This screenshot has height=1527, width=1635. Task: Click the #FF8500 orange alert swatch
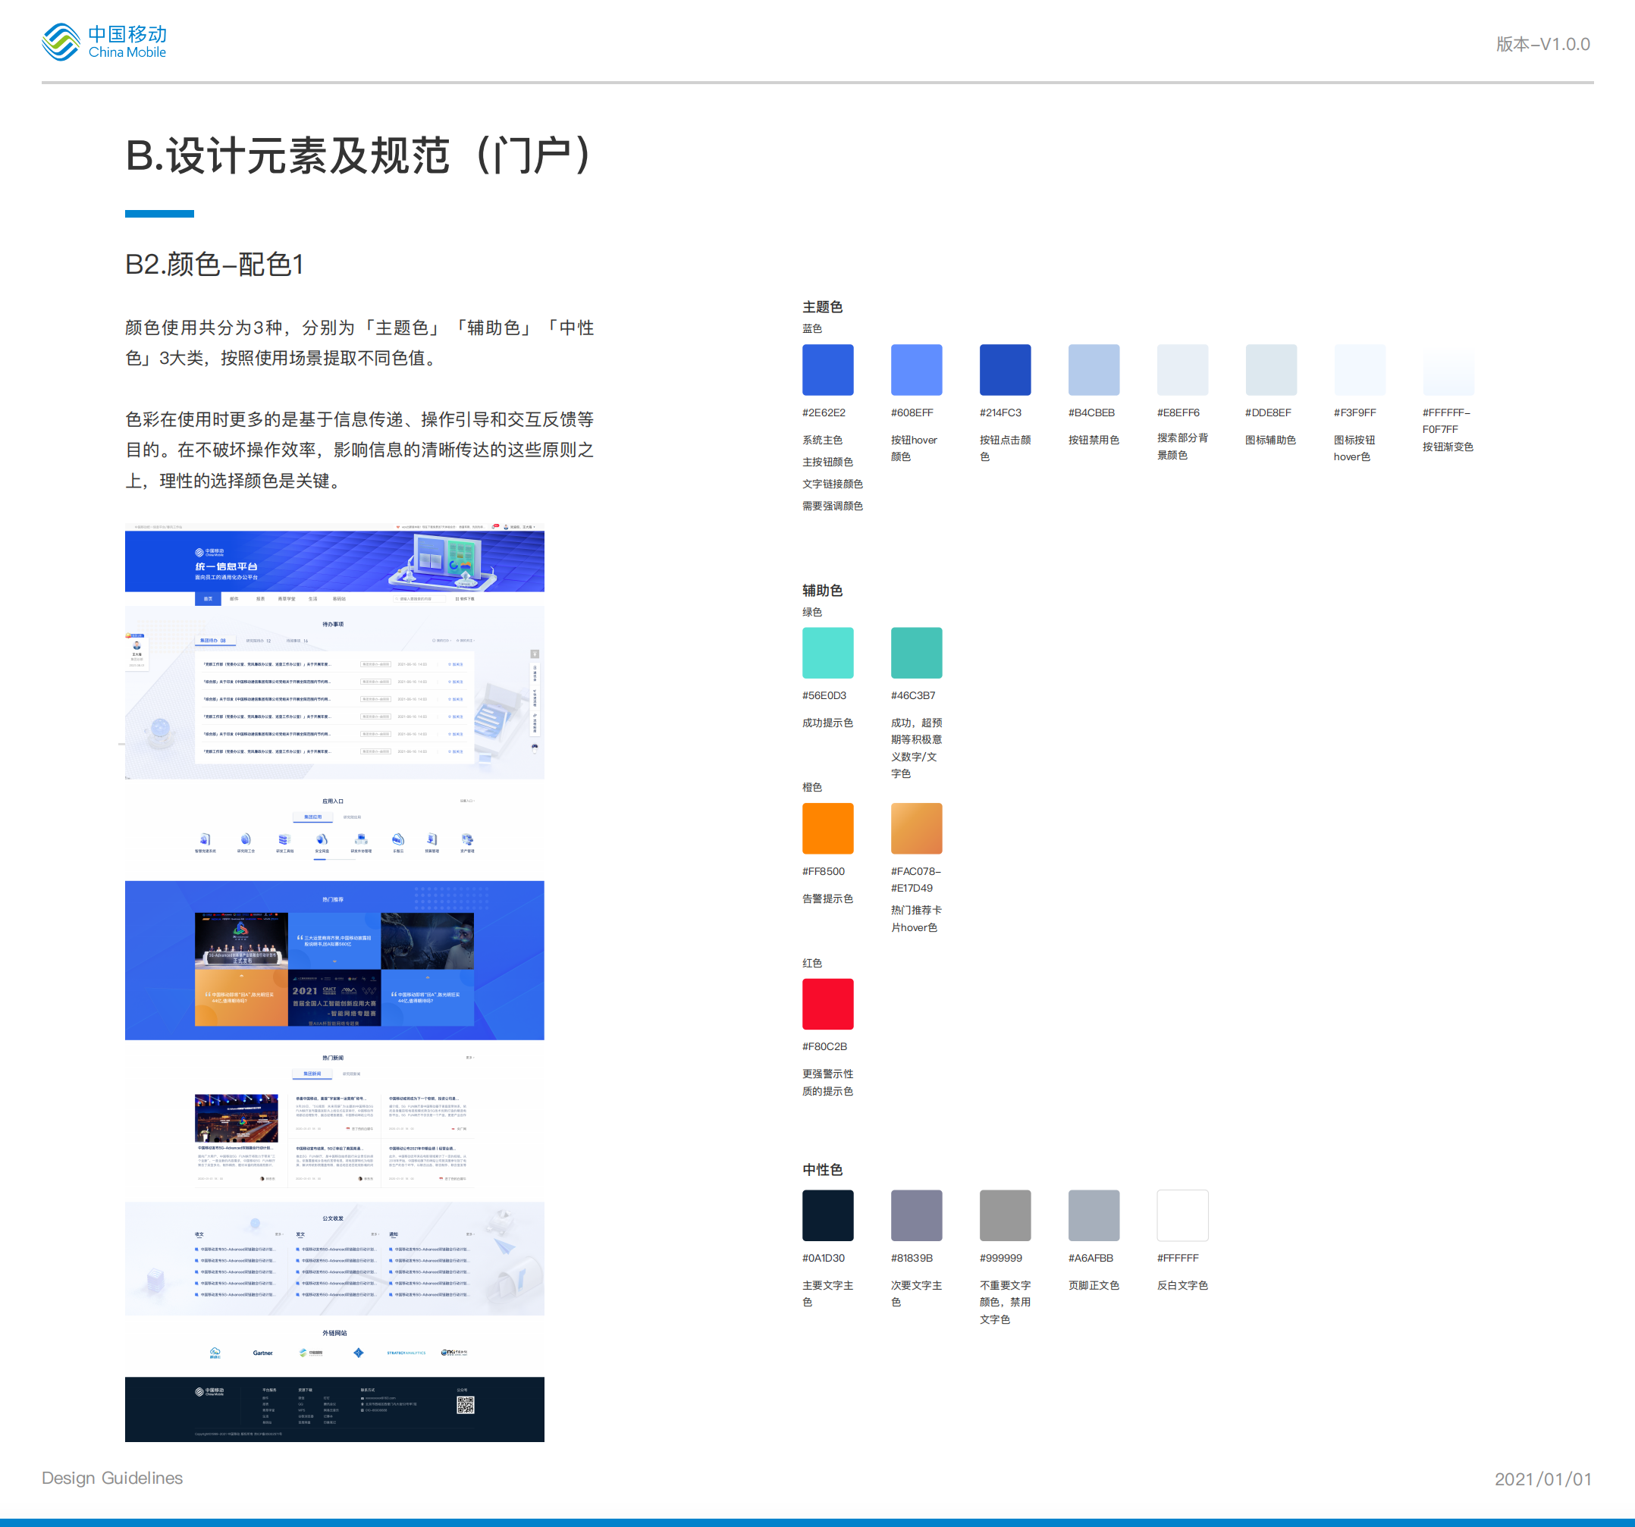[827, 828]
